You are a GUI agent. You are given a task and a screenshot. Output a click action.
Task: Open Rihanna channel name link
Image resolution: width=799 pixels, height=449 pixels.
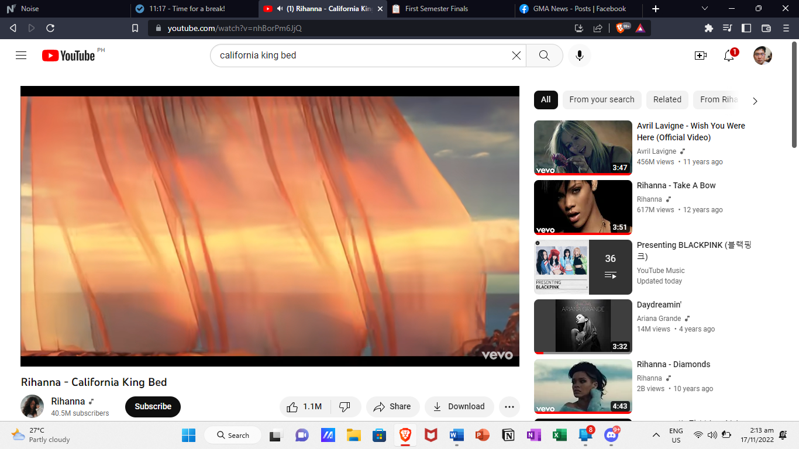tap(68, 401)
